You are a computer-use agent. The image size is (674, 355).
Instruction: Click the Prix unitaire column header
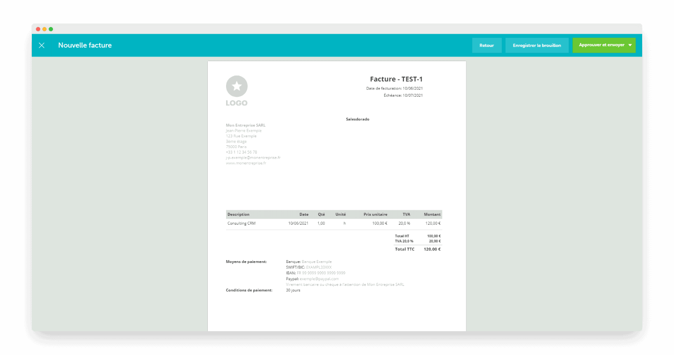coord(375,214)
